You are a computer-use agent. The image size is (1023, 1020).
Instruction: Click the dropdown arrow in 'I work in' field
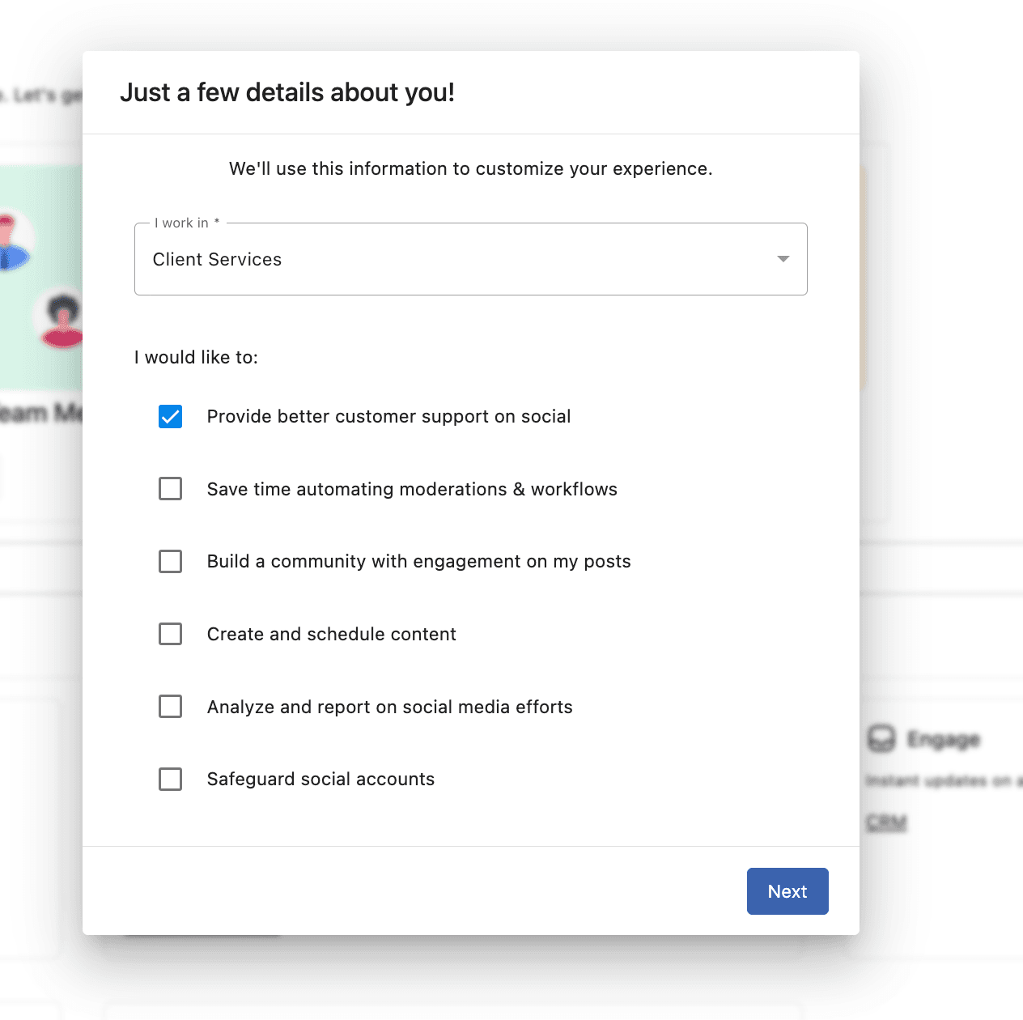coord(783,259)
